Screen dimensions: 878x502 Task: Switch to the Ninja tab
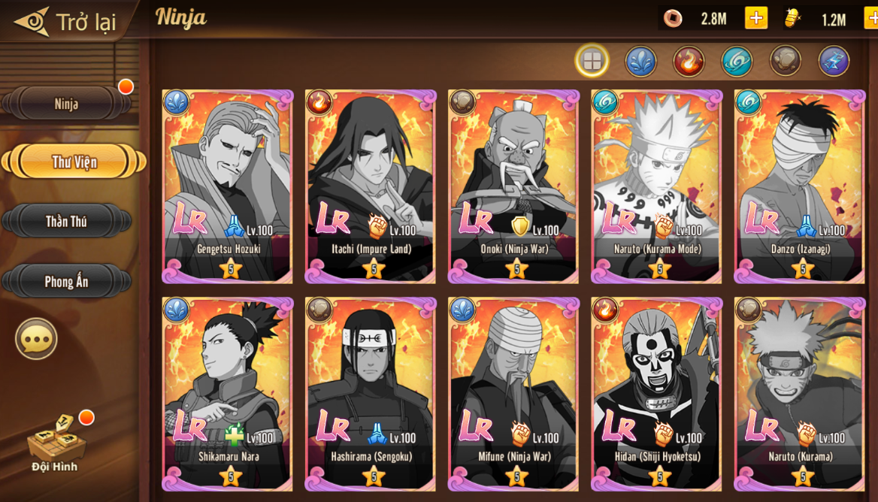point(67,104)
